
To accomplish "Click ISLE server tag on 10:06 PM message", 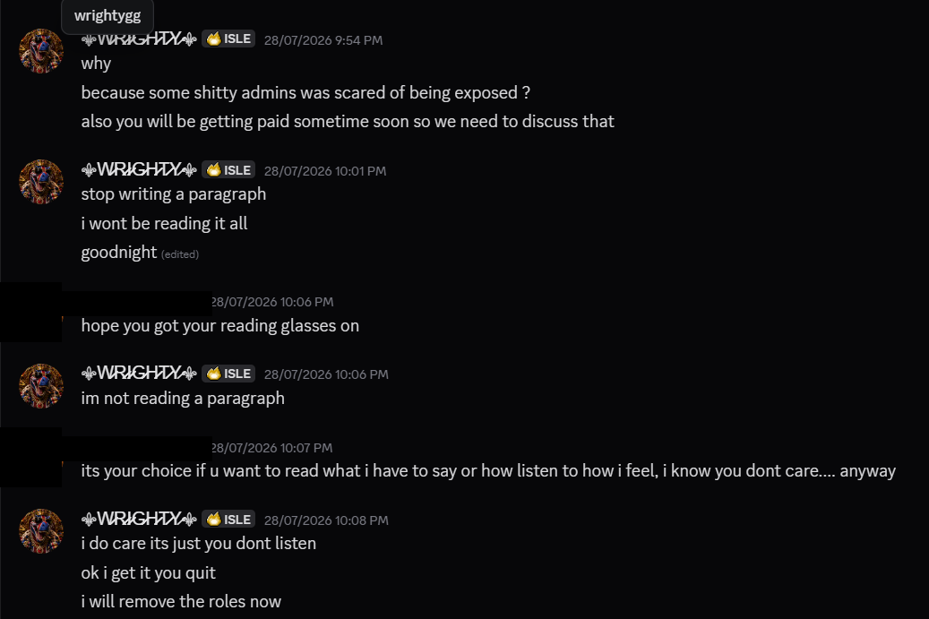I will [x=228, y=374].
